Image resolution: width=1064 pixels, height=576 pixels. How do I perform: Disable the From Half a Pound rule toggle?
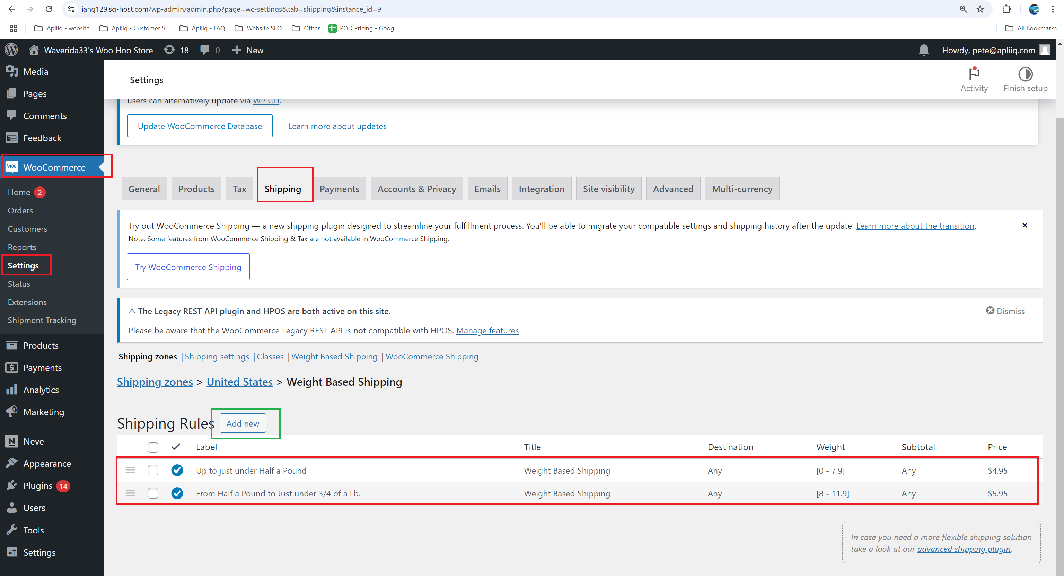point(177,493)
